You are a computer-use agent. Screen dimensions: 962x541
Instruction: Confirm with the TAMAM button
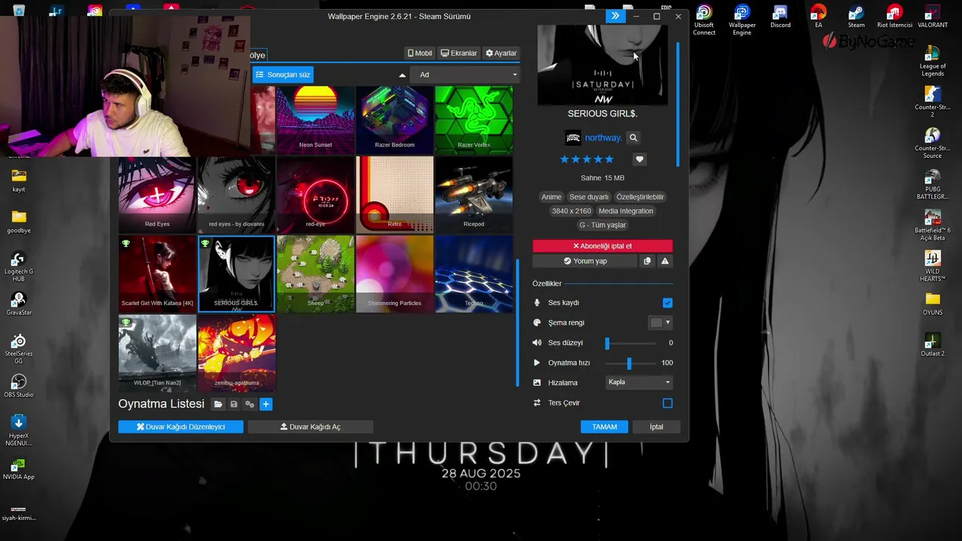click(x=604, y=427)
